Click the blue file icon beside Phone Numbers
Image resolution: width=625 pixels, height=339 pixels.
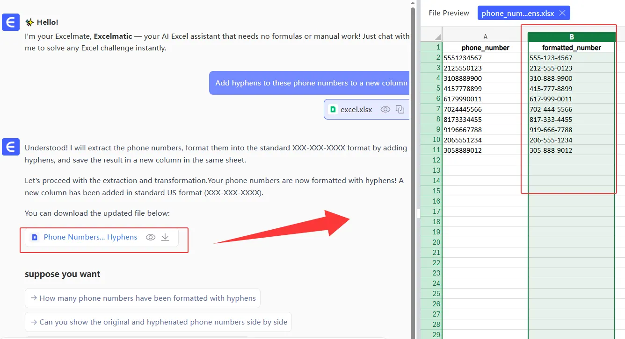tap(34, 237)
